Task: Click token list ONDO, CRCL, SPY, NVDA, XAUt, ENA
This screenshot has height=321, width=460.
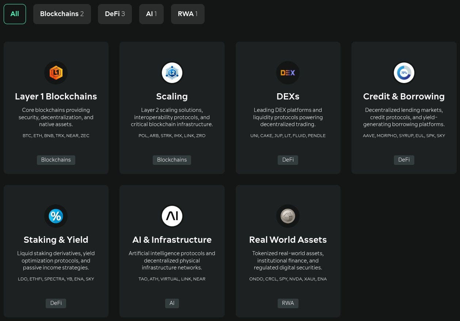Action: pyautogui.click(x=288, y=279)
